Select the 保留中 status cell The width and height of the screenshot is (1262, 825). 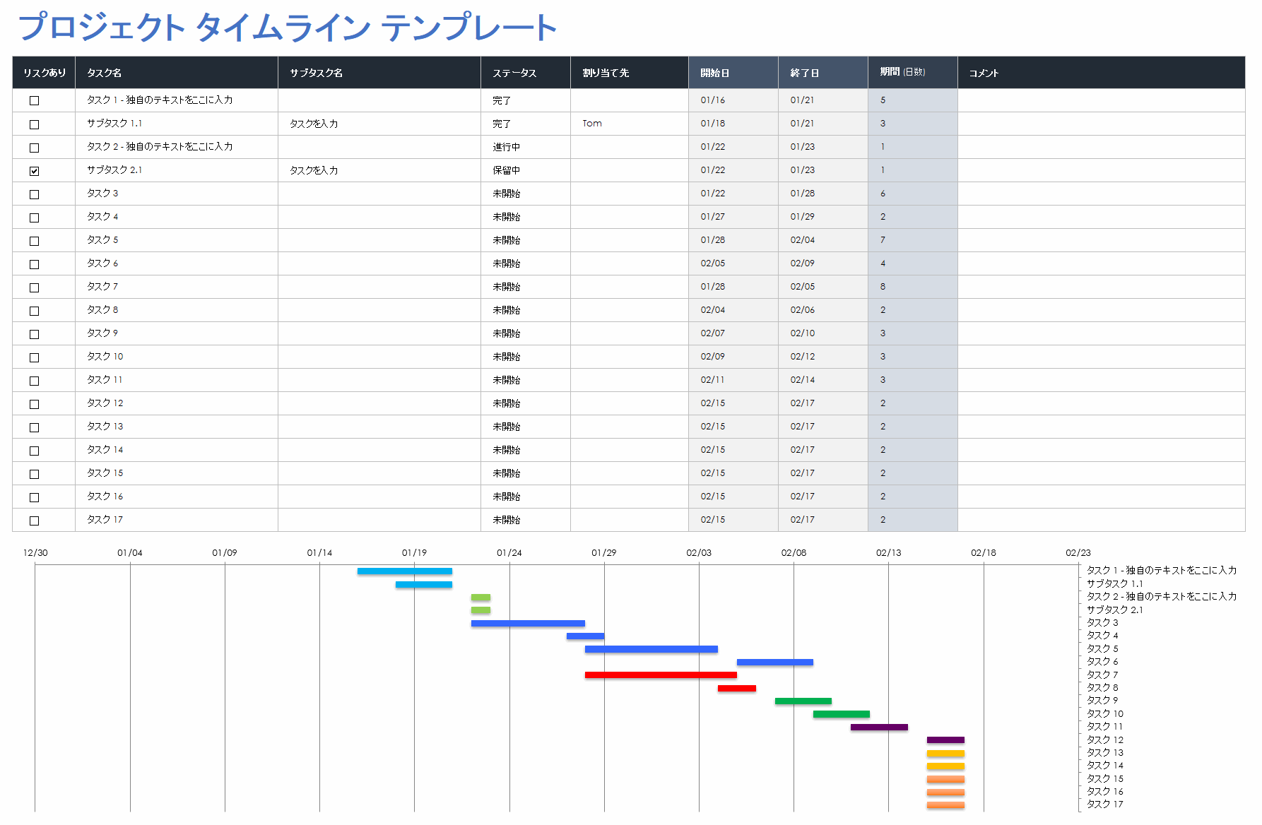click(526, 170)
